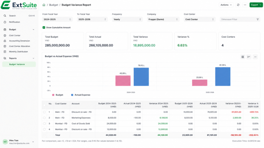Collapse the Budget sidebar section chevron

(33, 30)
